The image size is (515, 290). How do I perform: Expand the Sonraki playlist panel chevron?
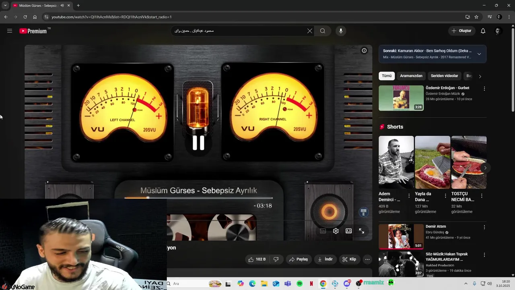click(x=479, y=54)
